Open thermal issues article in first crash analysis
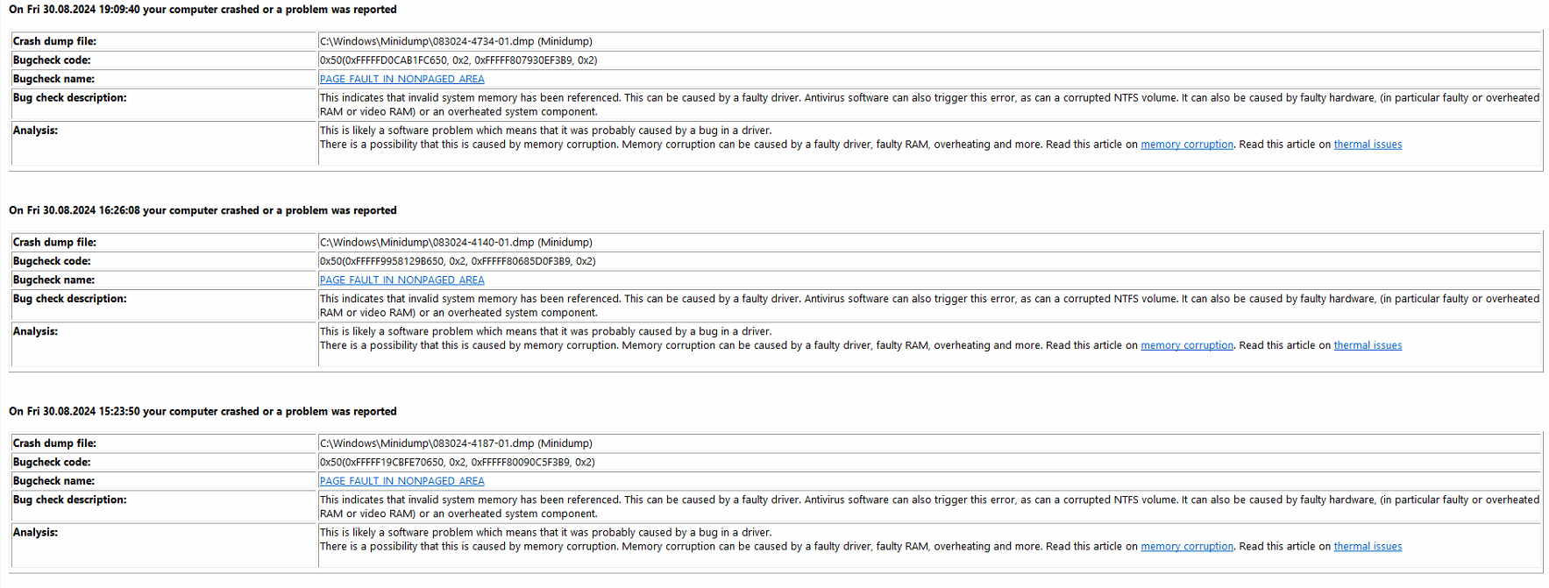The height and width of the screenshot is (588, 1549). 1368,145
